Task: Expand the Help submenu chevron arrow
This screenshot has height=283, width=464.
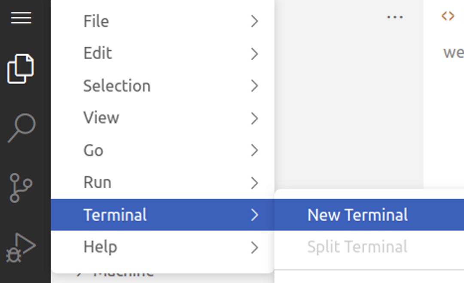Action: 254,247
